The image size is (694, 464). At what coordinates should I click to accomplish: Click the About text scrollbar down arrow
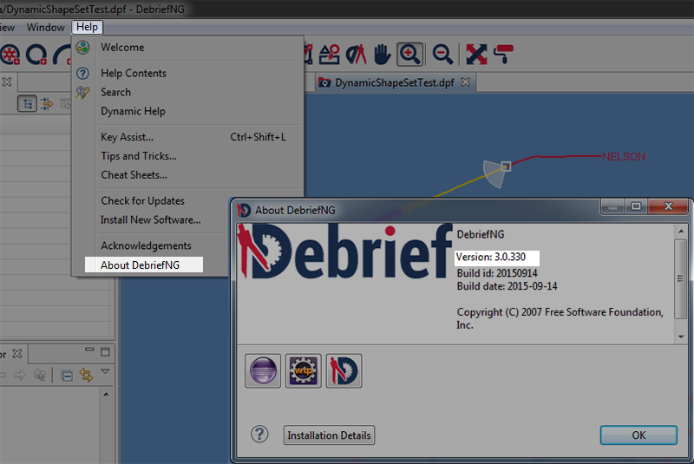[681, 337]
